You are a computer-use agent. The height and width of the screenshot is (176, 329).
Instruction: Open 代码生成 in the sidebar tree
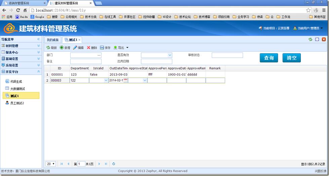(16, 81)
